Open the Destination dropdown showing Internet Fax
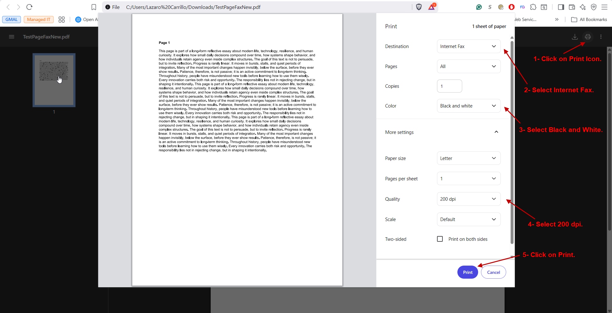612x313 pixels. (x=468, y=46)
